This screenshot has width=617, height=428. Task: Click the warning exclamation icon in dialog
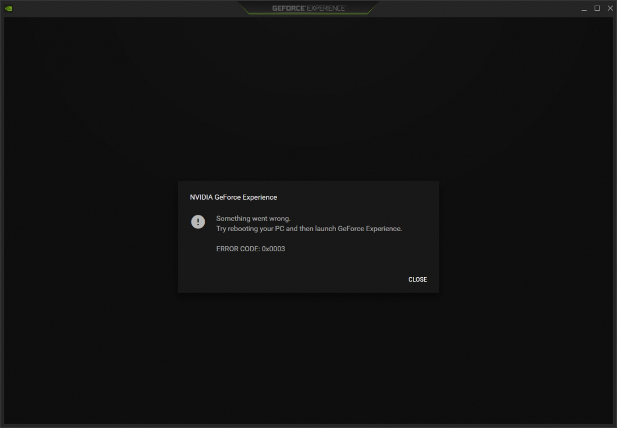pyautogui.click(x=198, y=222)
